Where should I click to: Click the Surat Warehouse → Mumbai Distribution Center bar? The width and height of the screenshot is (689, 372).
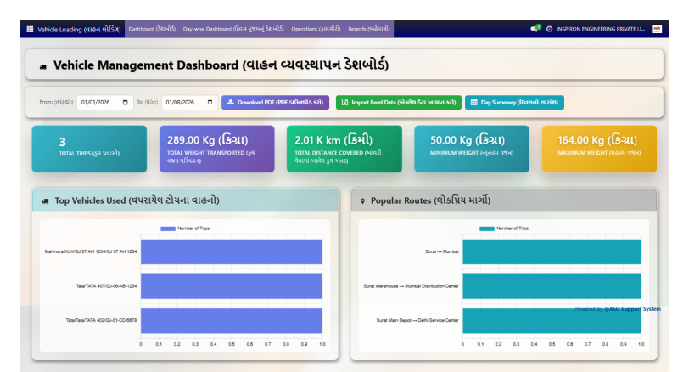point(552,286)
